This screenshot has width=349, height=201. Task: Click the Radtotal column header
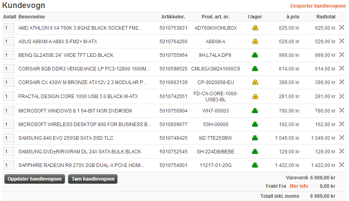click(x=326, y=17)
